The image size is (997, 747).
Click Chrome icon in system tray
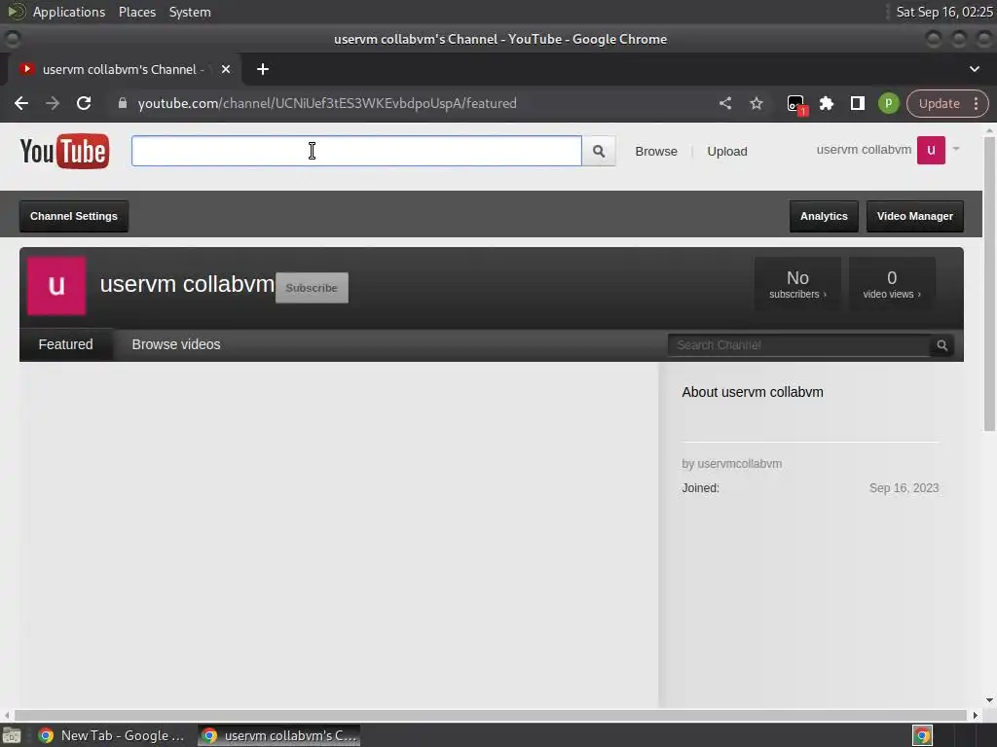pos(922,735)
